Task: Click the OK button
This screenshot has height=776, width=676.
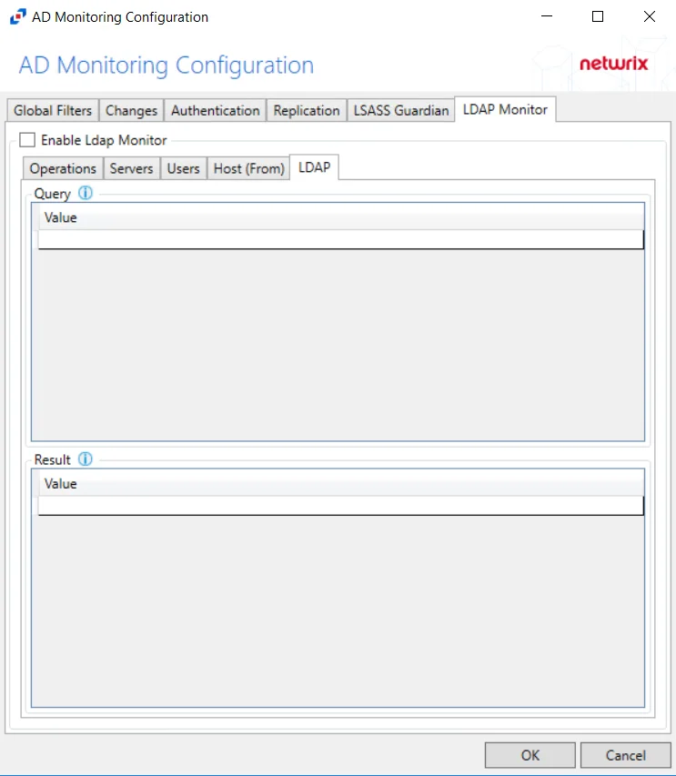Action: pyautogui.click(x=530, y=755)
